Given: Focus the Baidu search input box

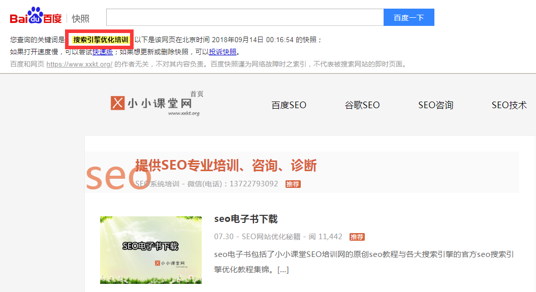Looking at the screenshot, I should 245,17.
